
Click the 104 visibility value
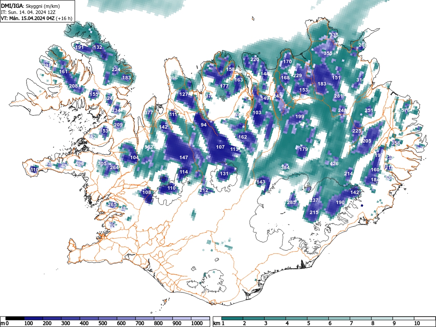coord(134,157)
